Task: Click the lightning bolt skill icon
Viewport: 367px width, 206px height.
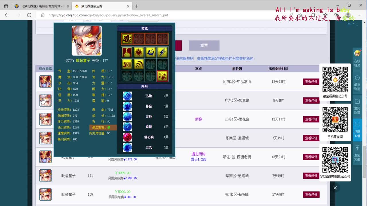Action: (163, 52)
